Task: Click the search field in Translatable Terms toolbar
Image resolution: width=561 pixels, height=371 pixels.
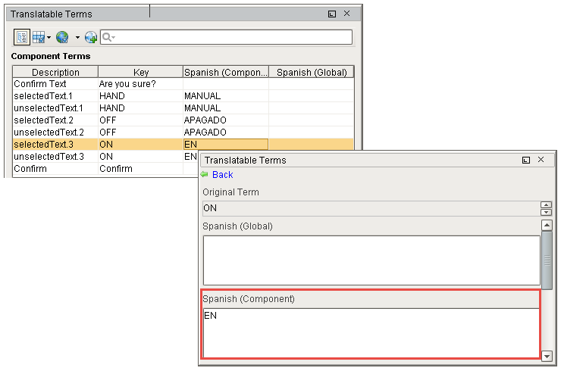Action: pos(226,37)
